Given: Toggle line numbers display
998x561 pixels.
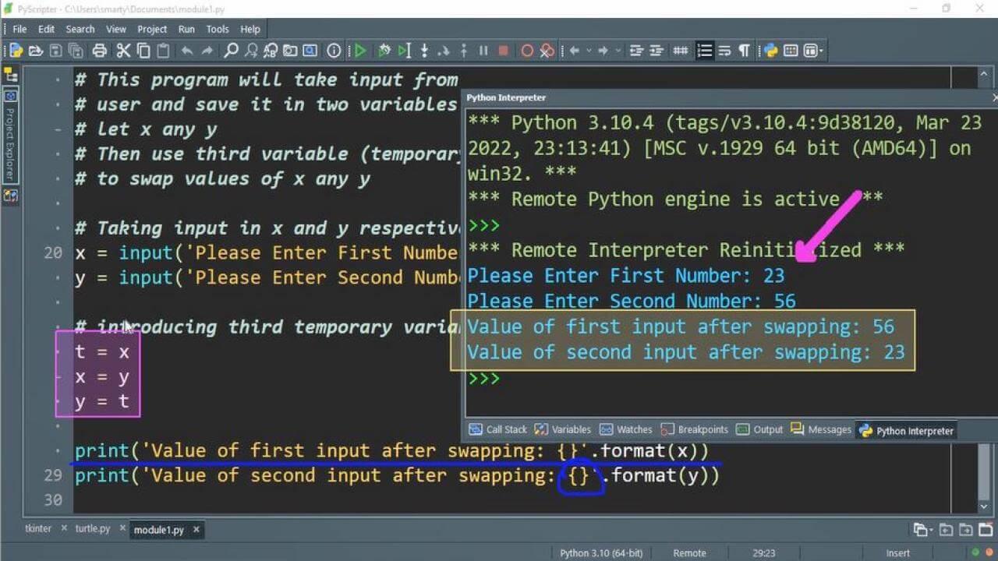Looking at the screenshot, I should click(x=704, y=50).
